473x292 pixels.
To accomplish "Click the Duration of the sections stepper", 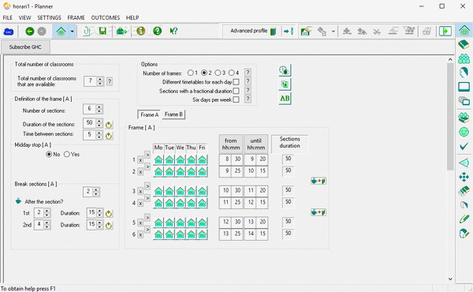I will coord(99,123).
